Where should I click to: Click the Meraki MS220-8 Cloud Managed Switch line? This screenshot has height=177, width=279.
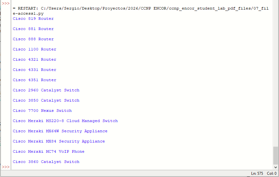coord(65,121)
